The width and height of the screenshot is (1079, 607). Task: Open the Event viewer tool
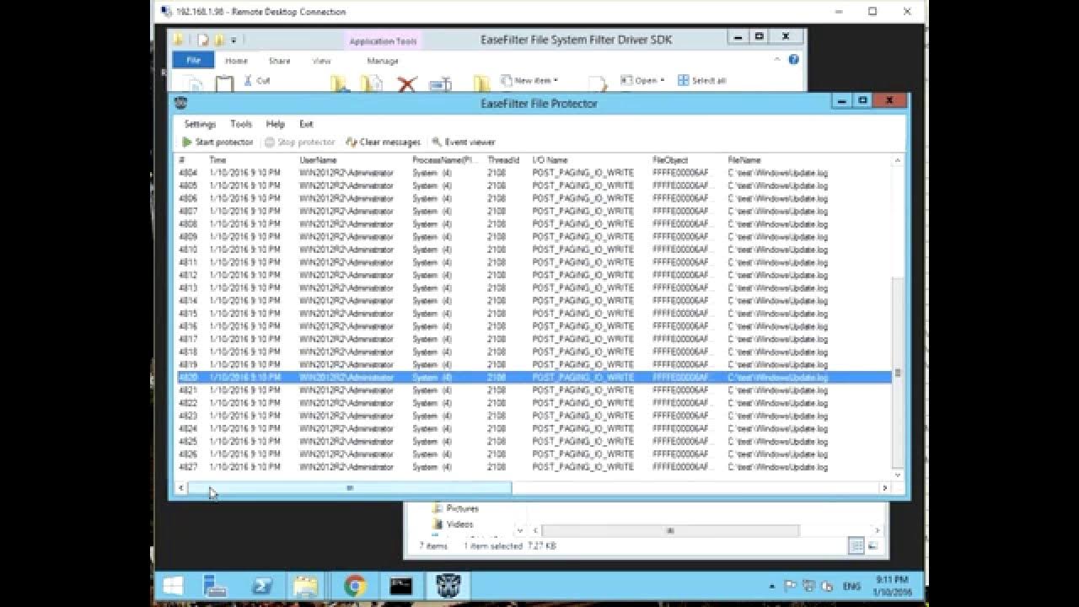463,142
